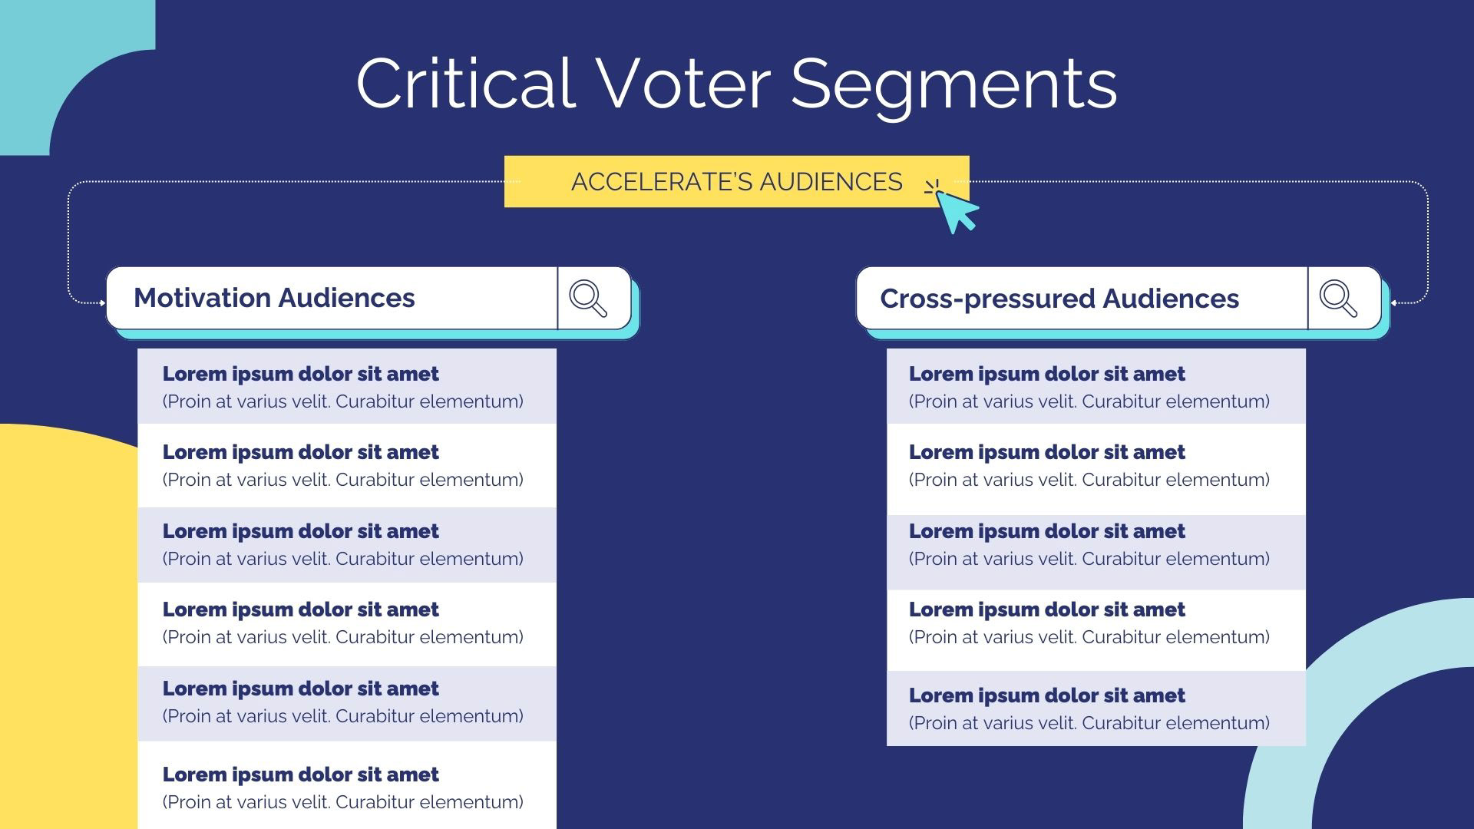Select sixth list row under Motivation Audiences
This screenshot has width=1474, height=829.
(x=346, y=787)
